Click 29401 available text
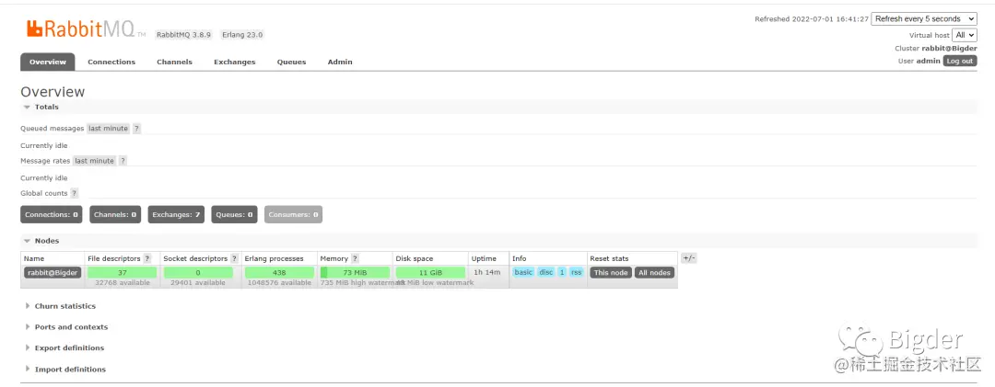Screen dimensions: 995x387 (x=198, y=282)
